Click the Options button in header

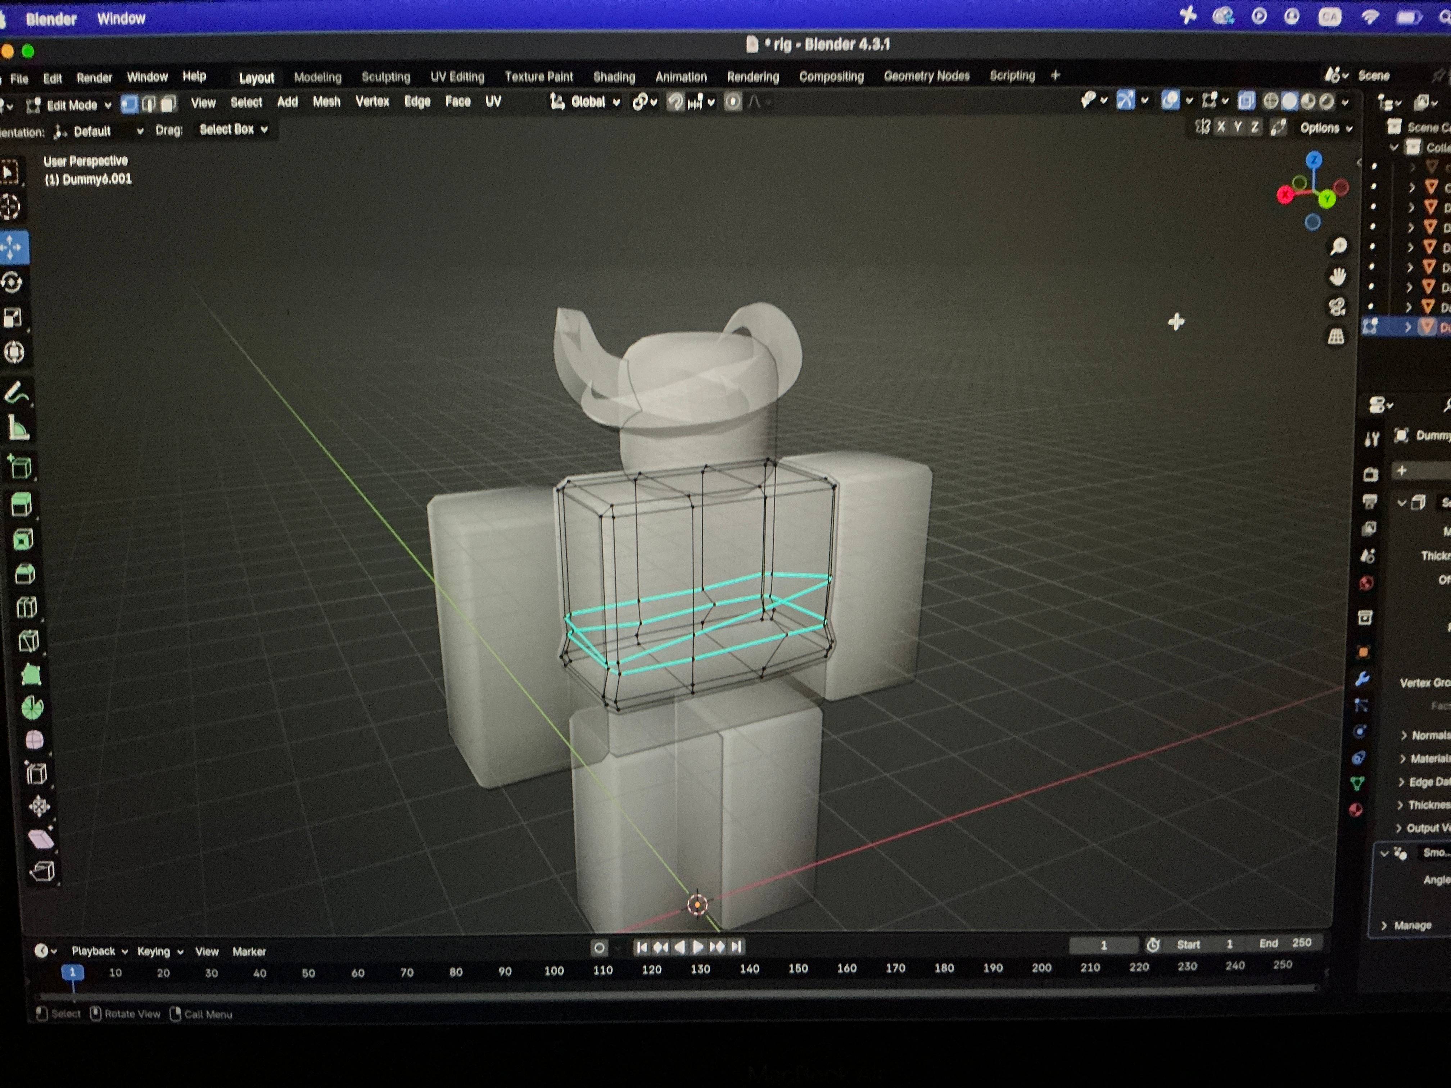1326,128
